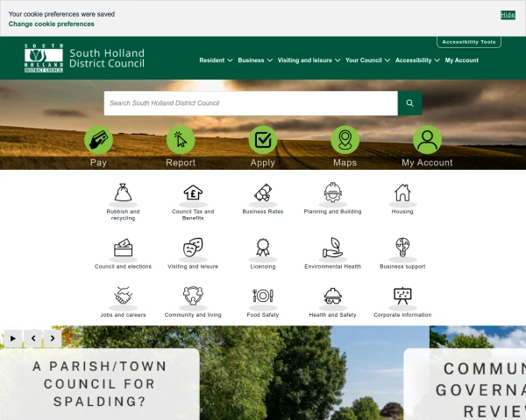The height and width of the screenshot is (420, 526).
Task: Open the Accessibility Tools button
Action: tap(469, 42)
